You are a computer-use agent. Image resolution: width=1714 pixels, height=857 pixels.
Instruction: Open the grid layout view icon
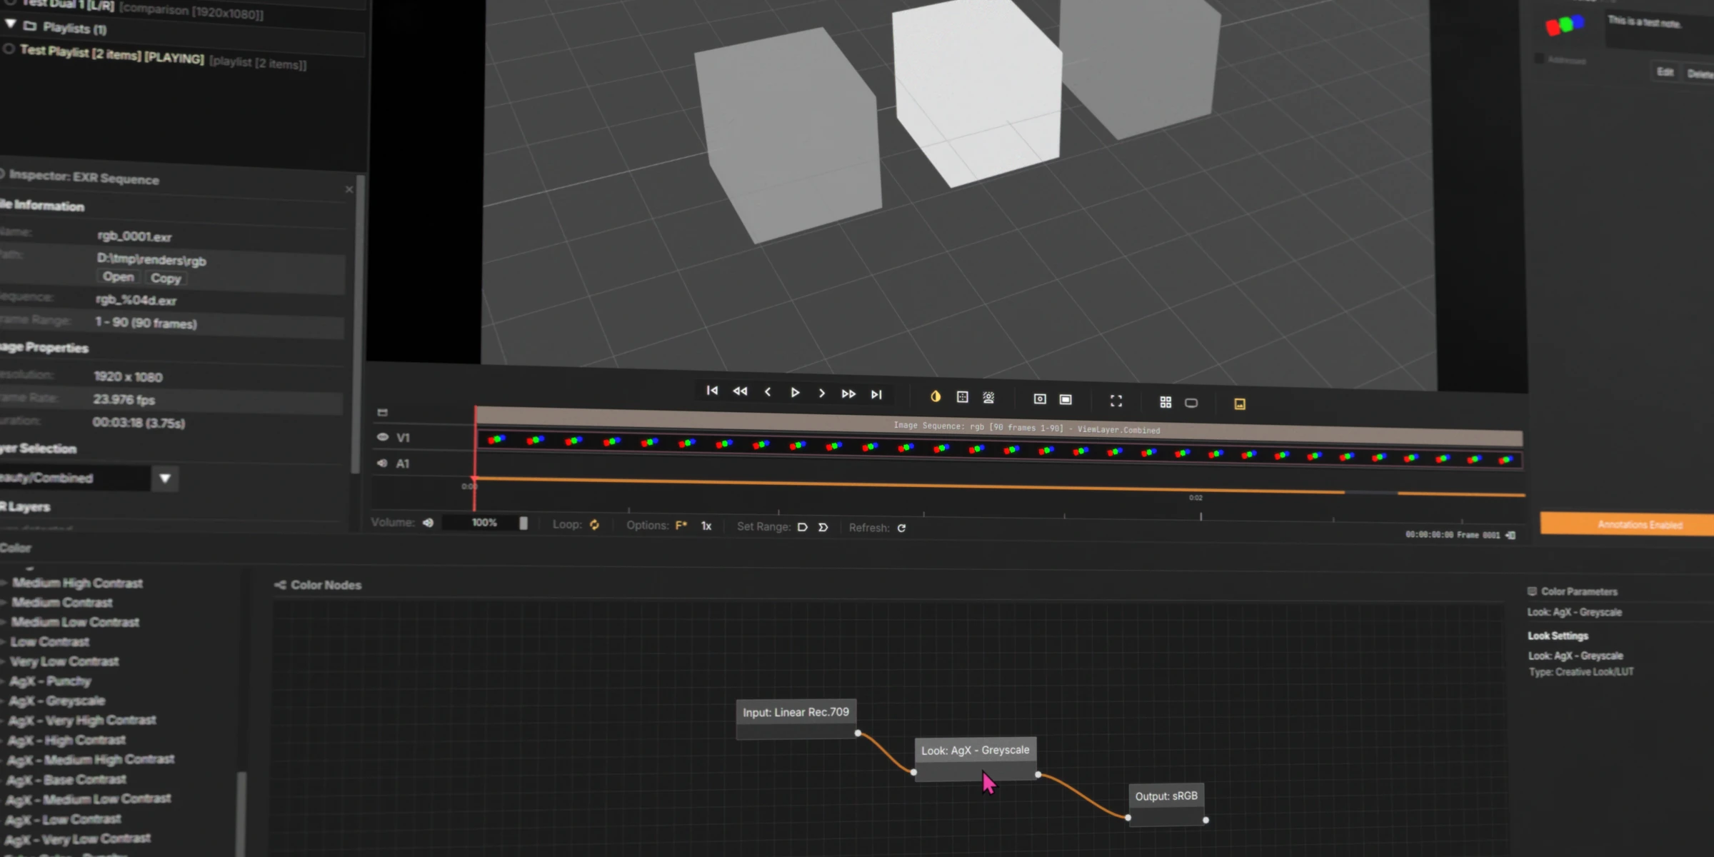coord(1166,402)
